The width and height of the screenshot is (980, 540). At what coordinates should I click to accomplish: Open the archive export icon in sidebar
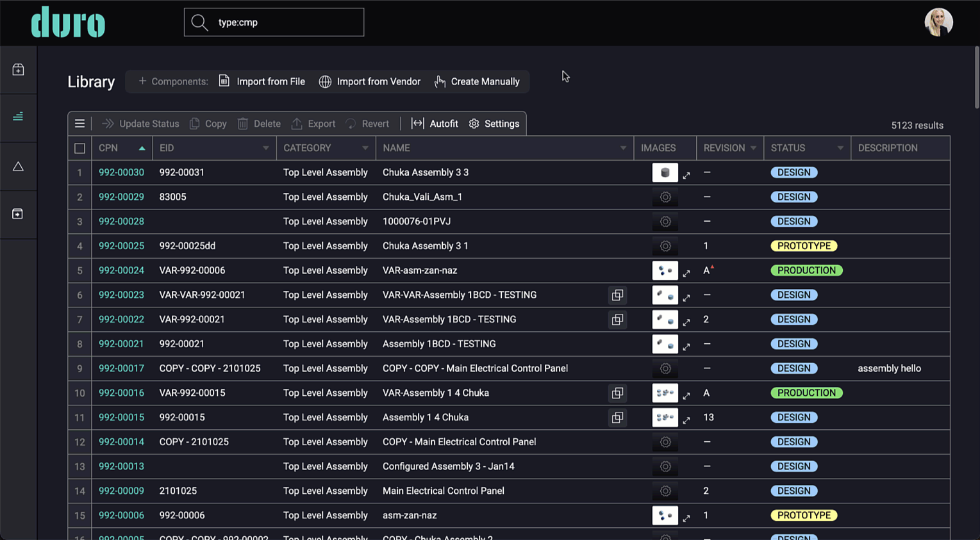coord(18,214)
